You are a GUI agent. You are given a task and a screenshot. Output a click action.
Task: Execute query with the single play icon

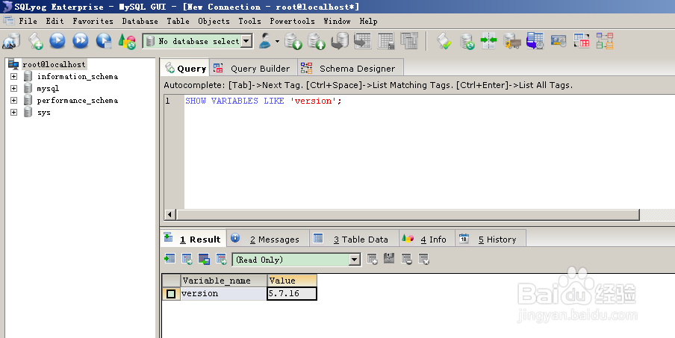click(x=57, y=41)
